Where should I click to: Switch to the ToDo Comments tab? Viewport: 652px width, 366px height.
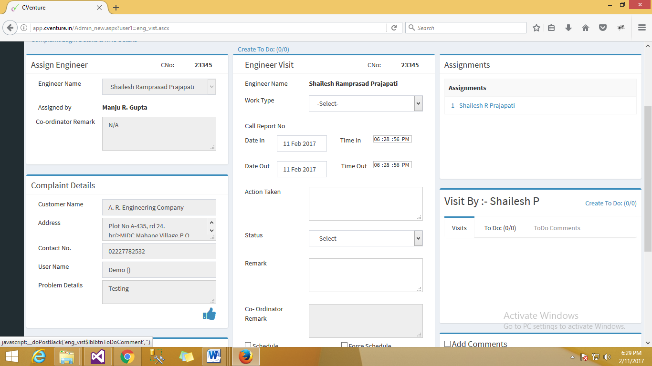(557, 228)
